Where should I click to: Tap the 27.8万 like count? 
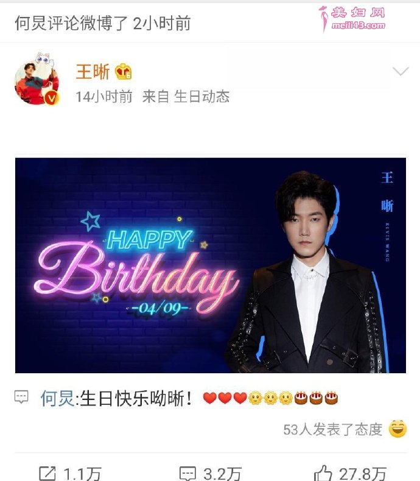pyautogui.click(x=363, y=474)
